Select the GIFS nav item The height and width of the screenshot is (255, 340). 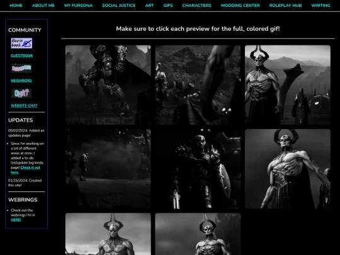point(168,6)
